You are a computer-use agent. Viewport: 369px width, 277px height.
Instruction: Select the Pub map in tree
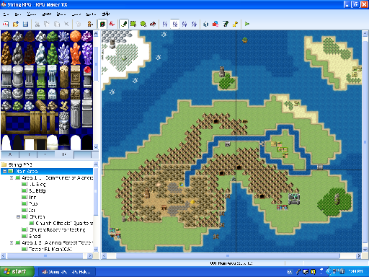coord(33,203)
